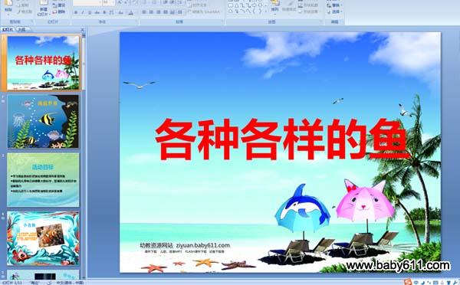Select slide 3 thumbnail titled 活动目标
This screenshot has height=285, width=460.
(x=43, y=180)
